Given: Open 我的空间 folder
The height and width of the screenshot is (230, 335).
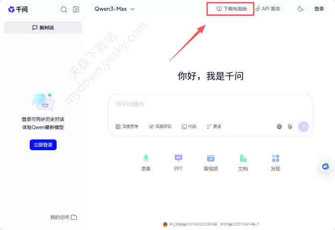Looking at the screenshot, I should point(64,217).
